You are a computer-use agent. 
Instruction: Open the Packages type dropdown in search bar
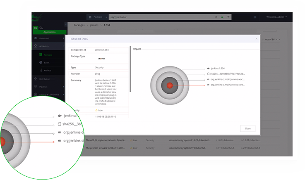tap(97, 17)
